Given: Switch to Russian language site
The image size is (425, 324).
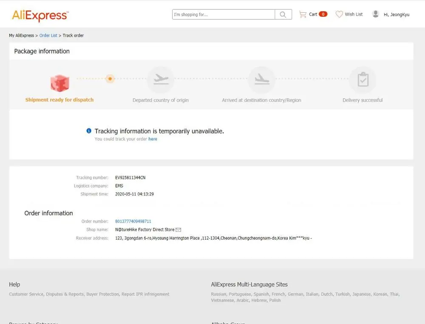Looking at the screenshot, I should (x=218, y=294).
